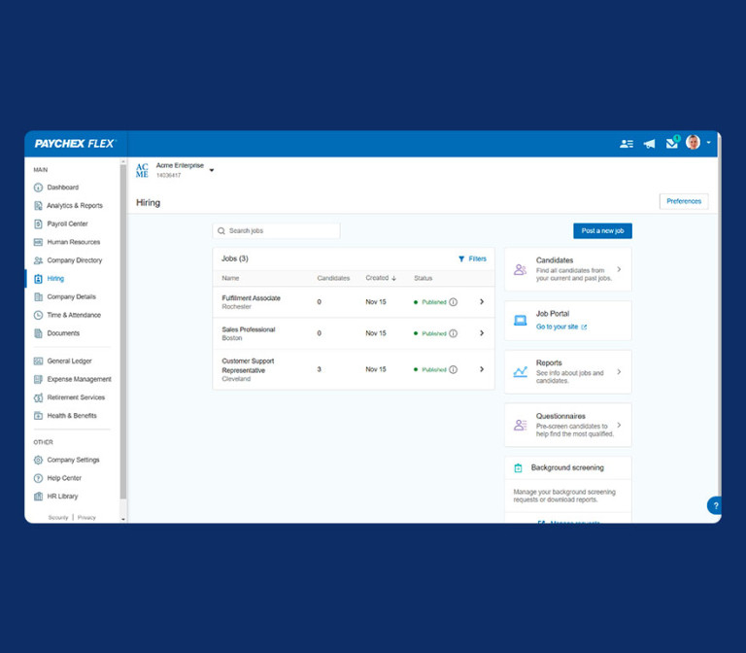Viewport: 746px width, 653px height.
Task: Click the Candidates card chevron
Action: [x=619, y=269]
